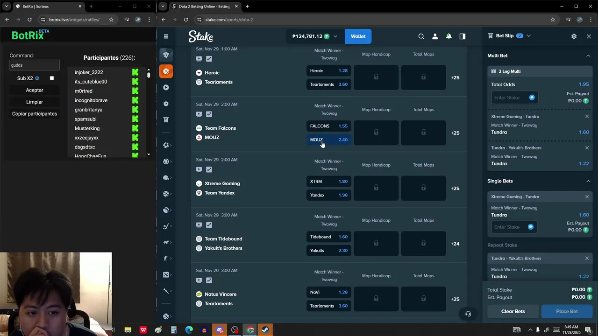Open Steam from the taskbar
This screenshot has width=598, height=336.
click(x=265, y=330)
